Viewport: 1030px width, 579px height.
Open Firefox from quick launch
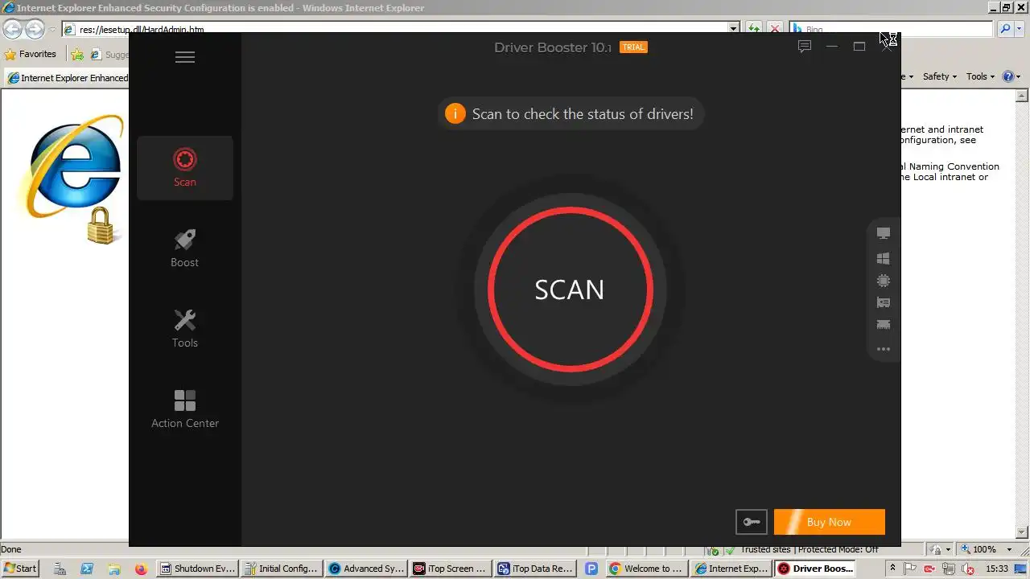point(142,569)
